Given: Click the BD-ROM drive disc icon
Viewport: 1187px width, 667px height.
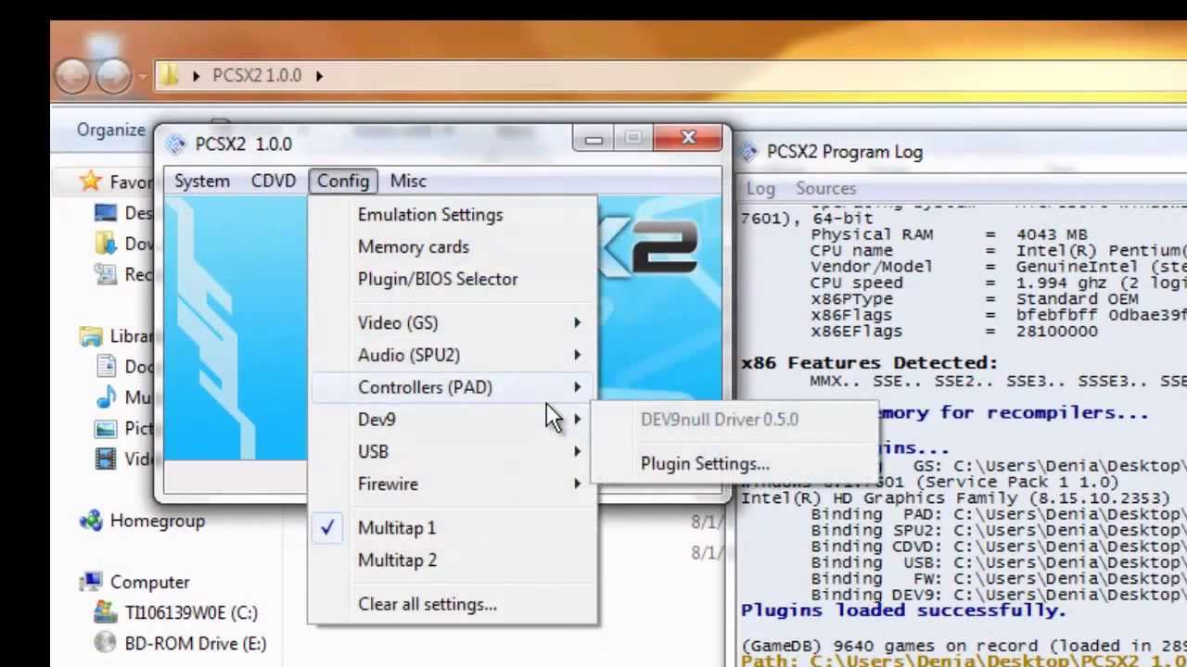Looking at the screenshot, I should click(106, 643).
